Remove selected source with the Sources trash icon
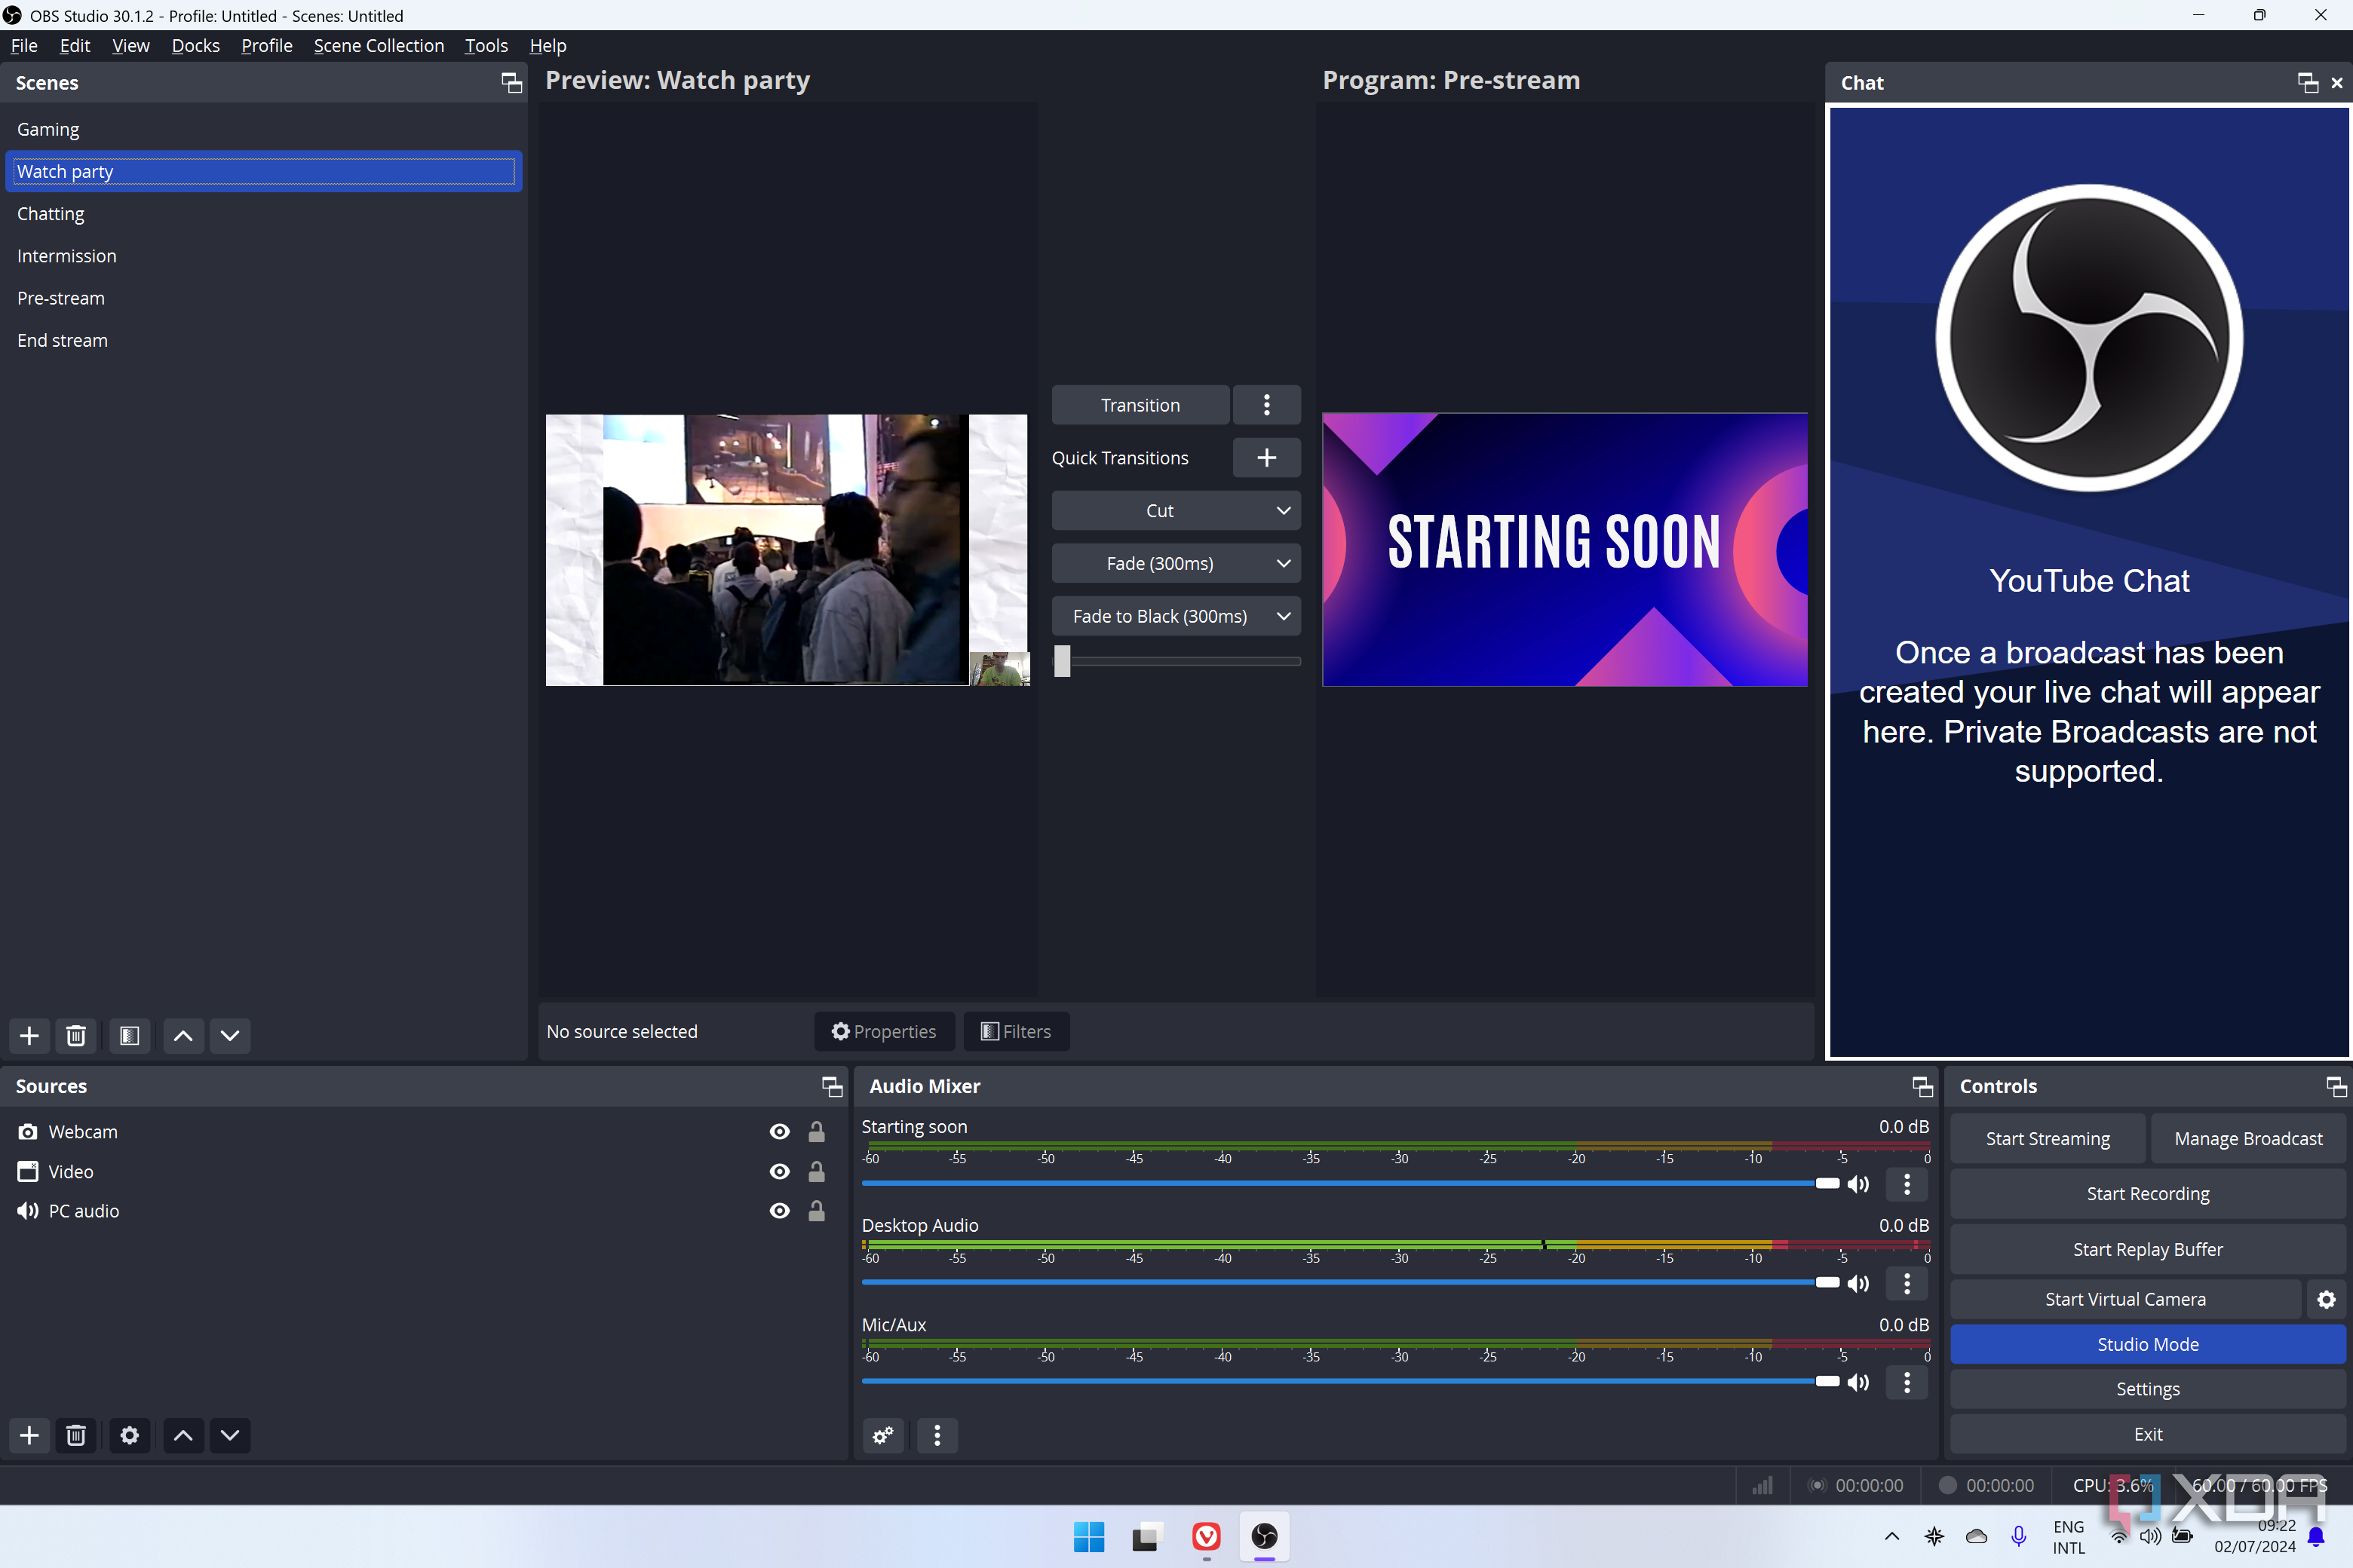The width and height of the screenshot is (2353, 1568). coord(76,1435)
